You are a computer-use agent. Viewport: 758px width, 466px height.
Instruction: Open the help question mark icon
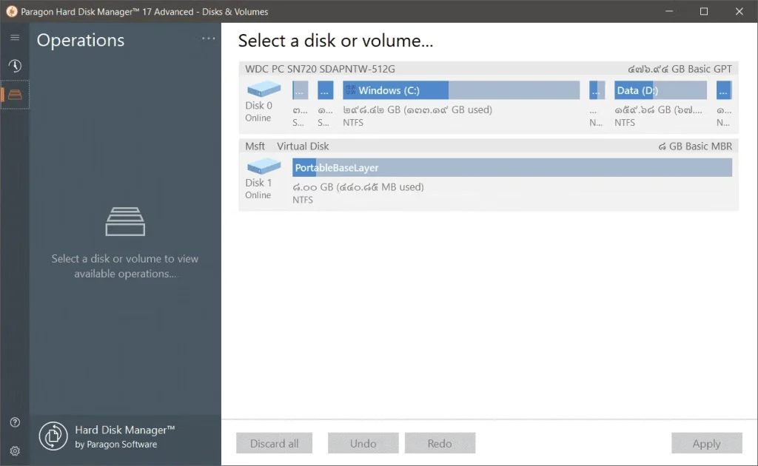15,422
